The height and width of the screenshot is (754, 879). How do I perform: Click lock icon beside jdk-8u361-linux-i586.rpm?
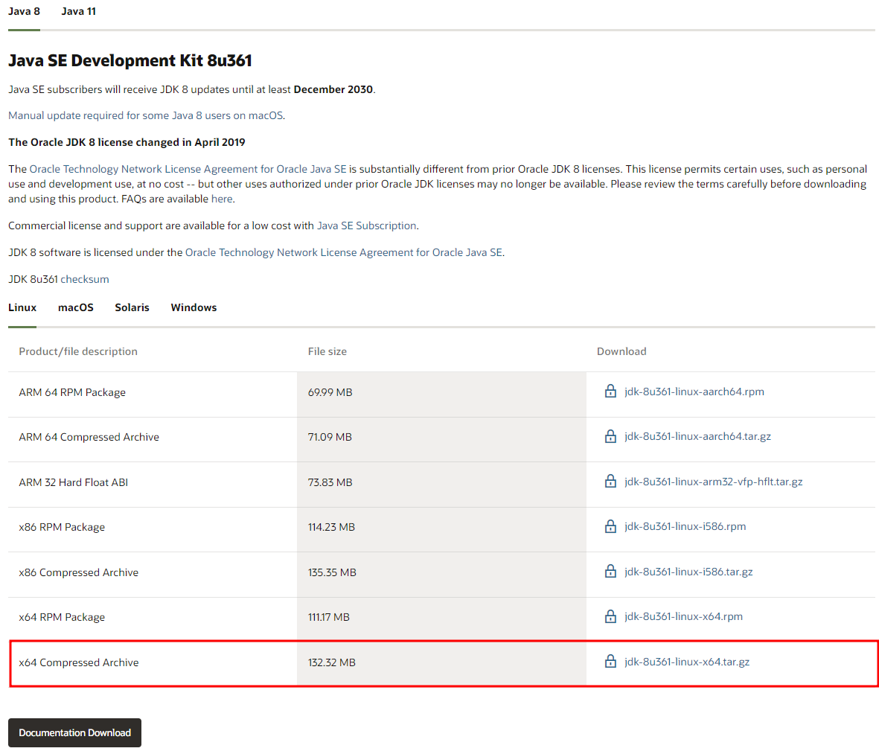pos(610,526)
